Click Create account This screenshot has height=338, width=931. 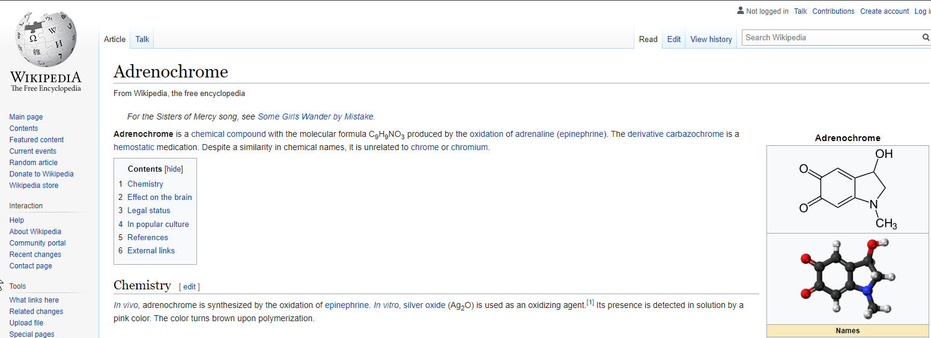tap(884, 11)
